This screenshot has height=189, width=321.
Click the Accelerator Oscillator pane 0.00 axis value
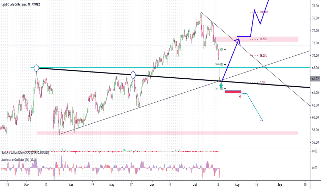[315, 168]
